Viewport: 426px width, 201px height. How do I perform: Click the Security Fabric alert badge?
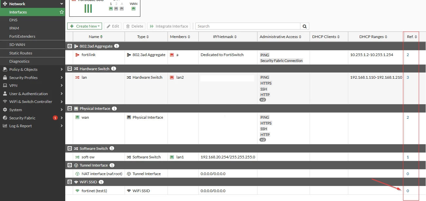click(55, 118)
